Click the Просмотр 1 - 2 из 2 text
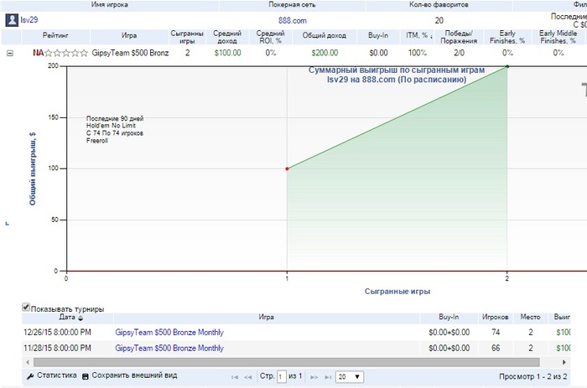 (532, 377)
